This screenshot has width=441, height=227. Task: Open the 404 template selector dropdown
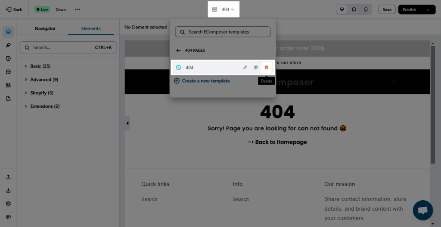224,9
